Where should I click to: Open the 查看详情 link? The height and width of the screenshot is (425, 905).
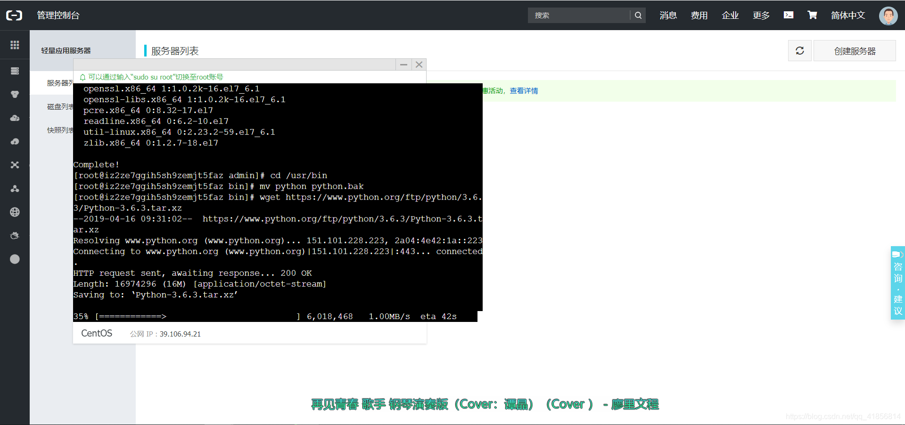525,90
